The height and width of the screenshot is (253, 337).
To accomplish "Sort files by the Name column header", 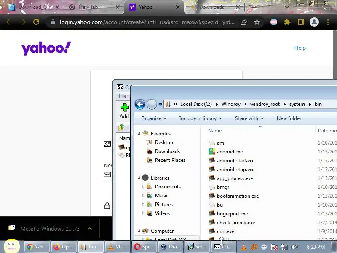I will tap(215, 131).
